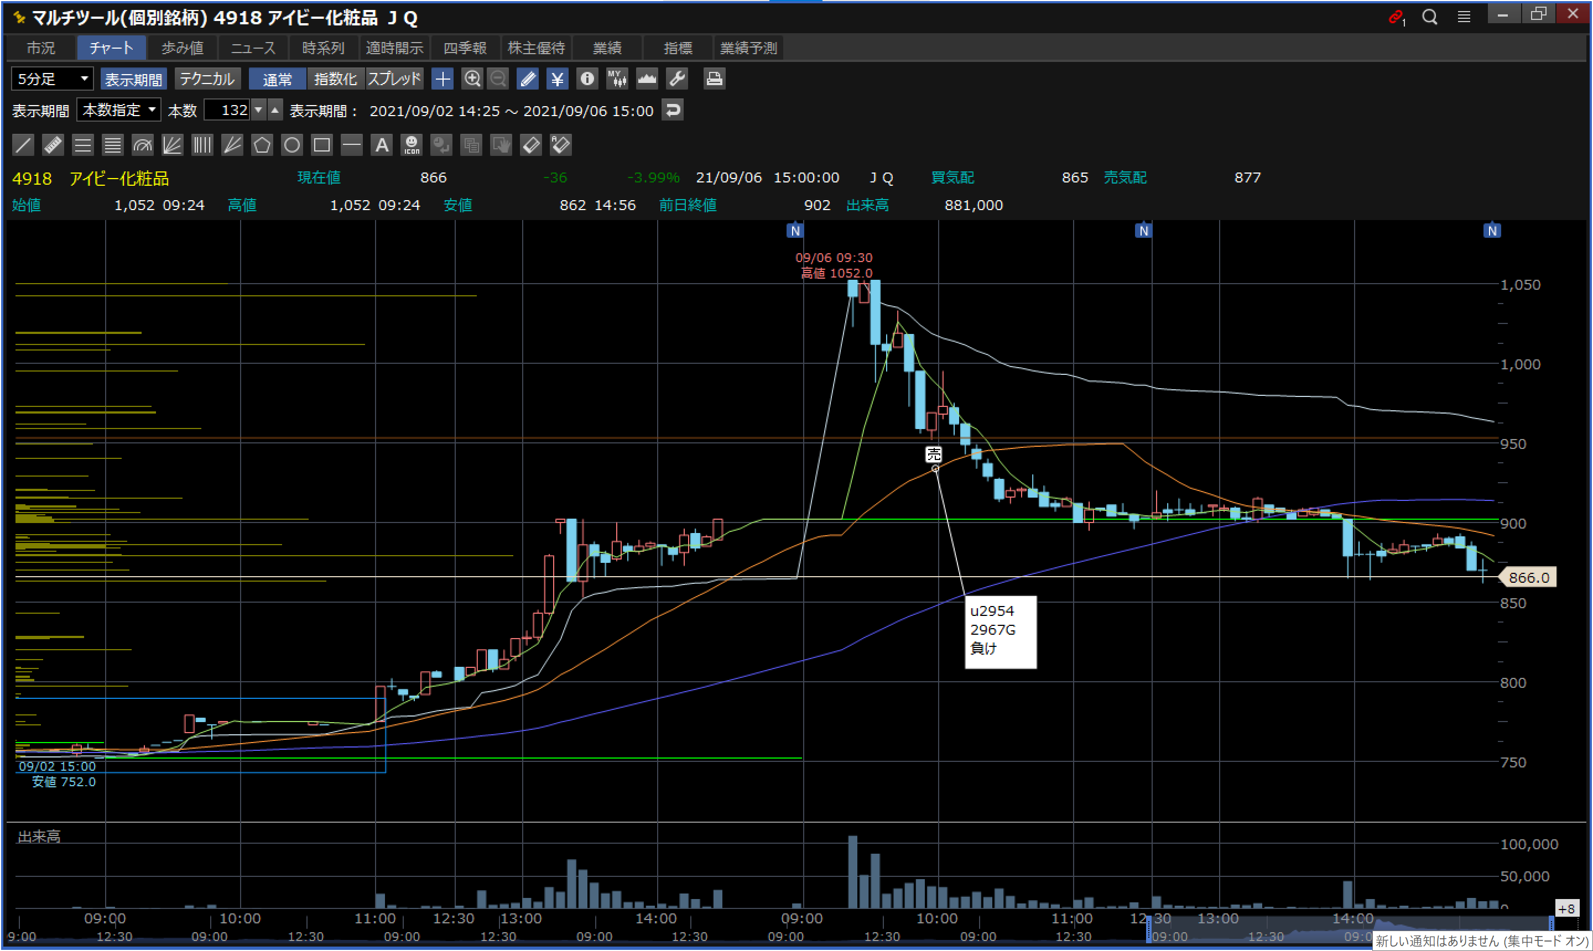Toggle the crosshair cursor button
Image resolution: width=1593 pixels, height=951 pixels.
(442, 79)
